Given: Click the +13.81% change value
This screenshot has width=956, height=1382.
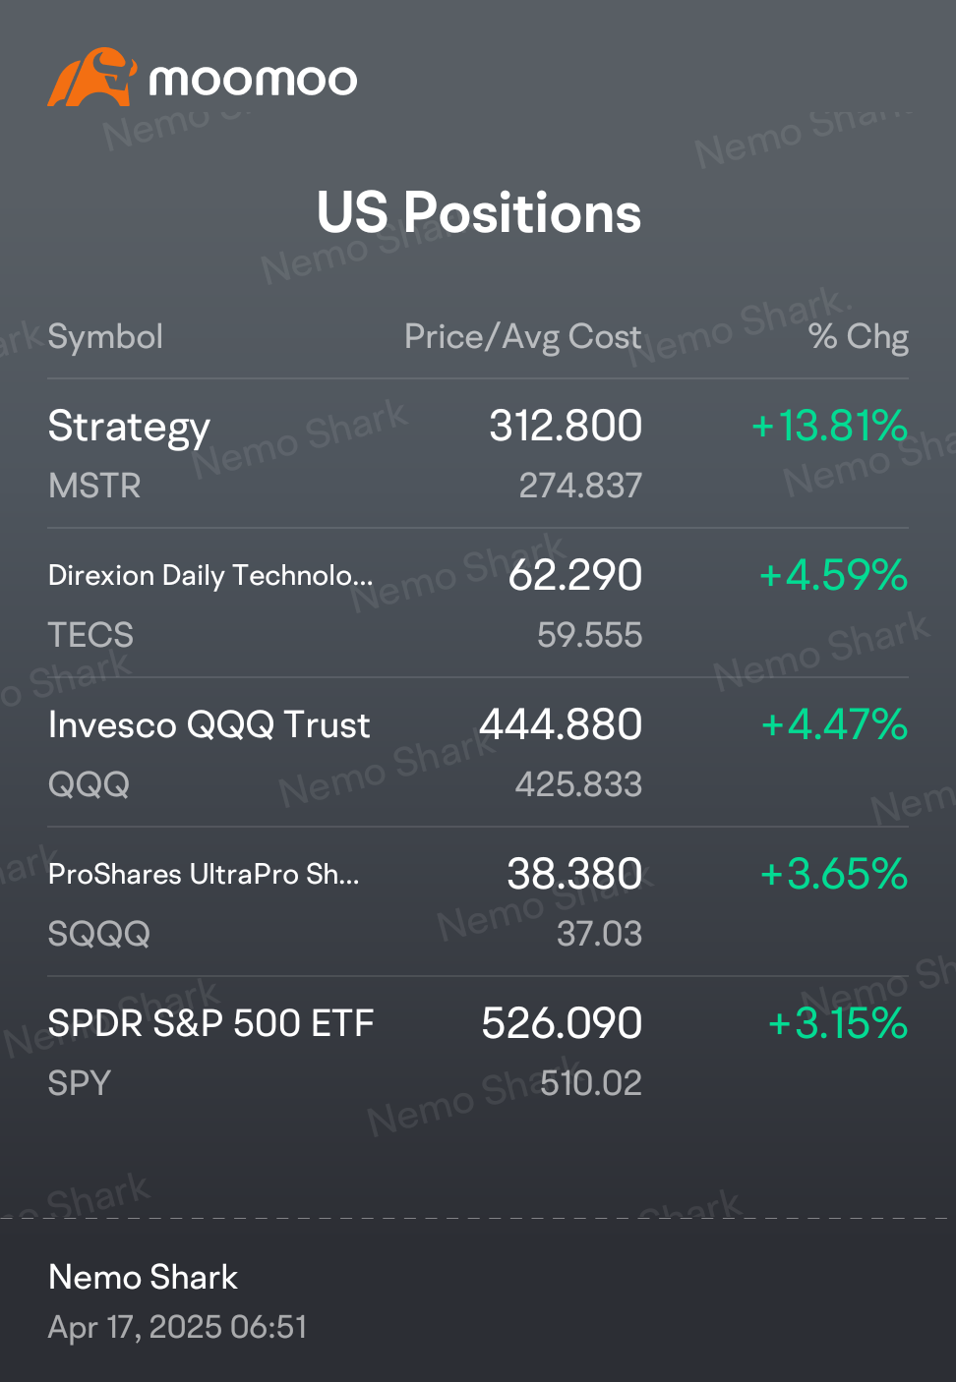Looking at the screenshot, I should tap(829, 427).
